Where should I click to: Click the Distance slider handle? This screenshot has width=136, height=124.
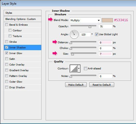point(71,43)
